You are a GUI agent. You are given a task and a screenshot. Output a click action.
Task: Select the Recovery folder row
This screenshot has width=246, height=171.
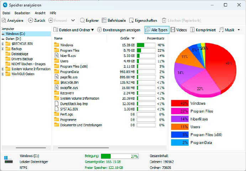tap(109, 93)
